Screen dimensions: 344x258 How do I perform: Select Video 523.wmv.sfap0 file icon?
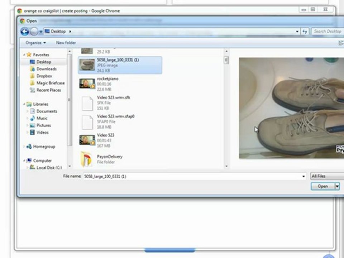point(87,122)
